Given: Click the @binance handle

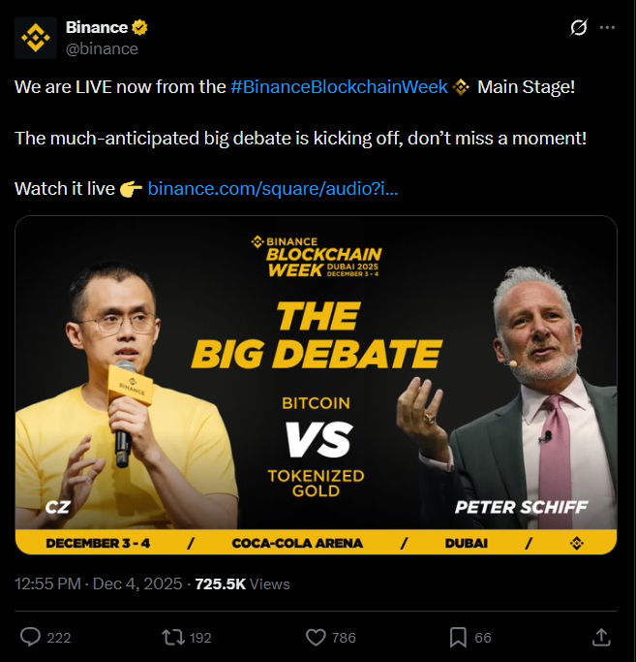Looking at the screenshot, I should point(102,48).
